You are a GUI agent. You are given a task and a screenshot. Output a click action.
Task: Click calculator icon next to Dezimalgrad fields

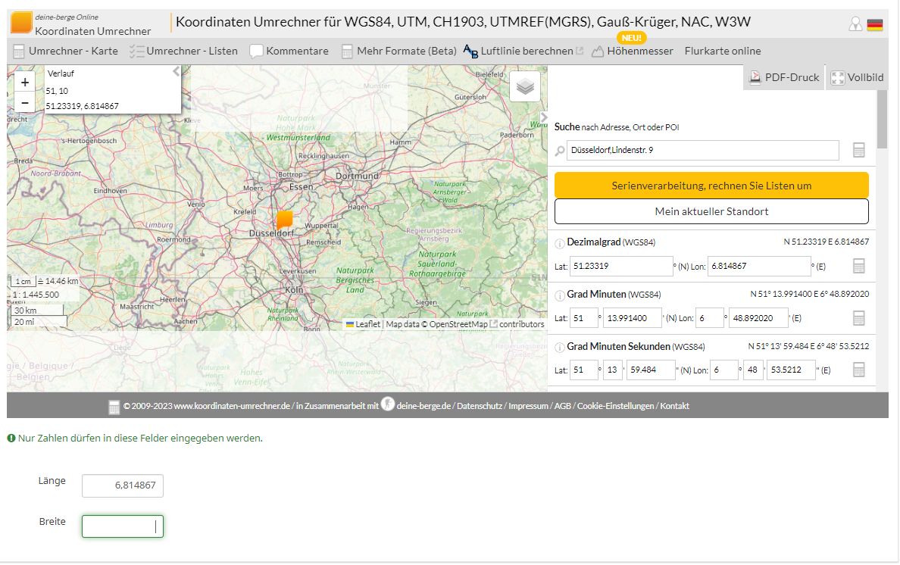[858, 266]
